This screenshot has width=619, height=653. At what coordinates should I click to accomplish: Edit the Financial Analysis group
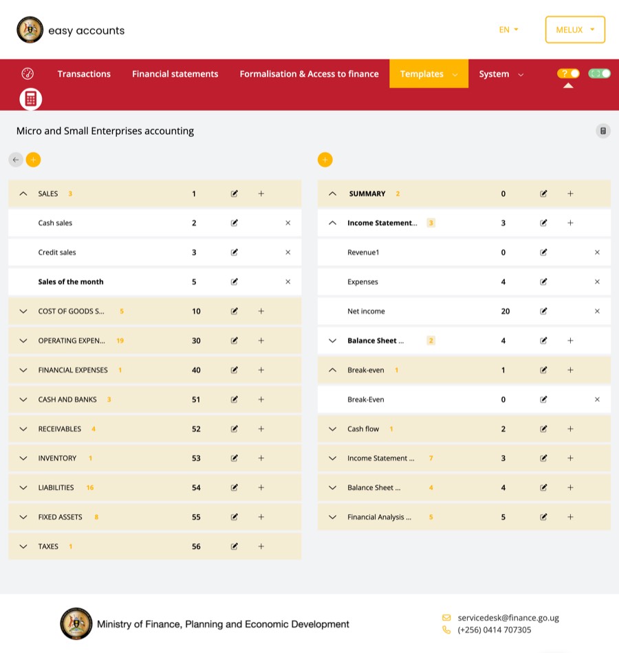543,517
